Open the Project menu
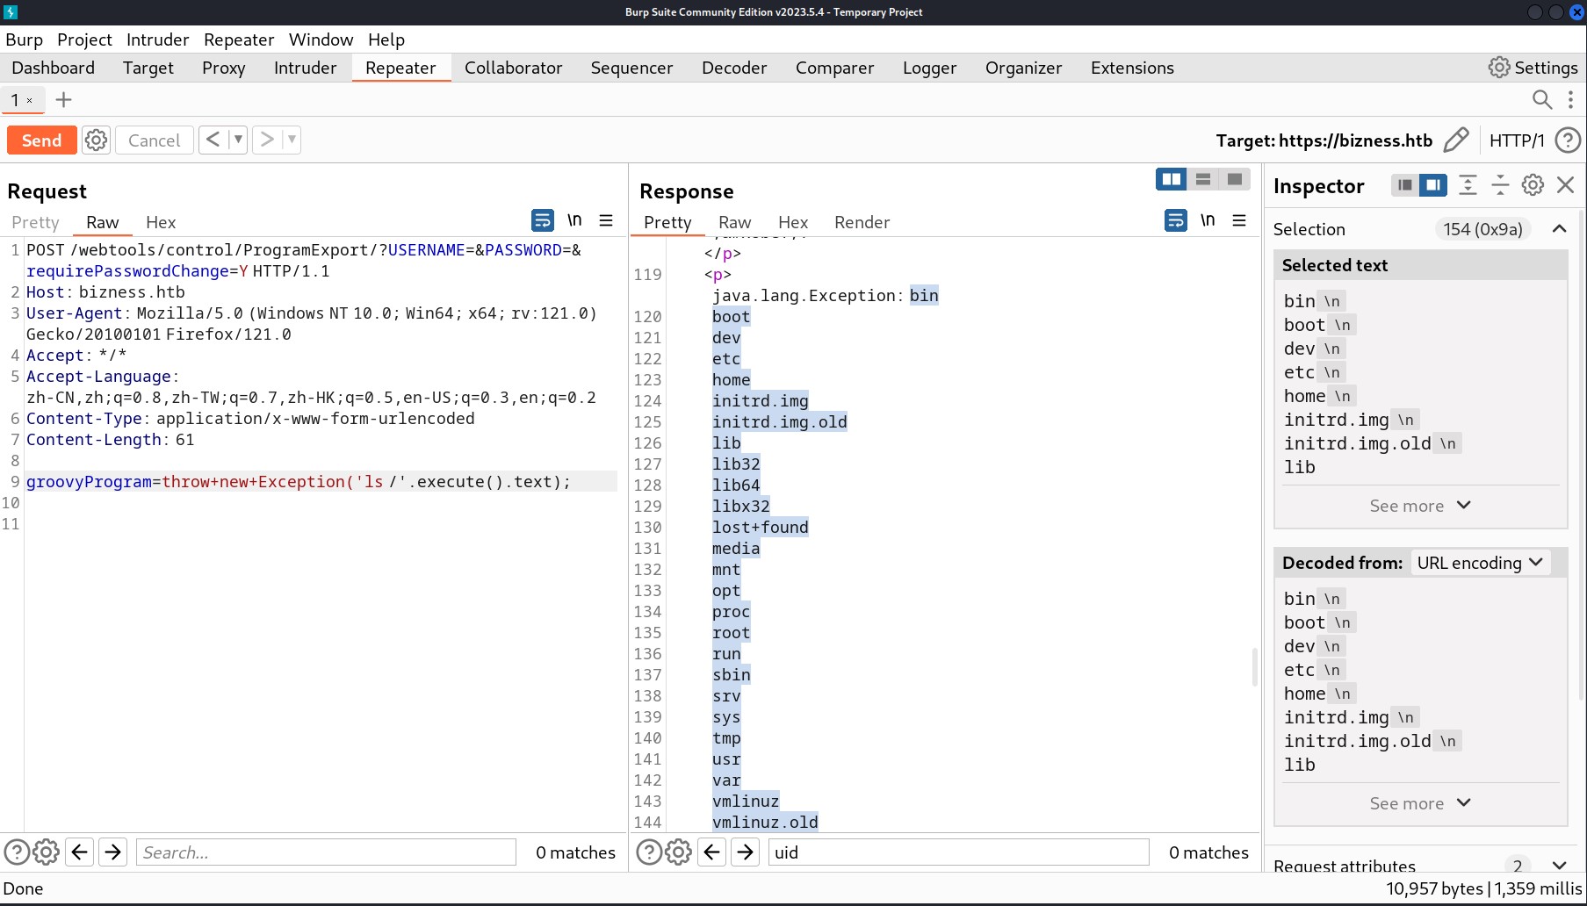Image resolution: width=1587 pixels, height=906 pixels. [x=84, y=40]
